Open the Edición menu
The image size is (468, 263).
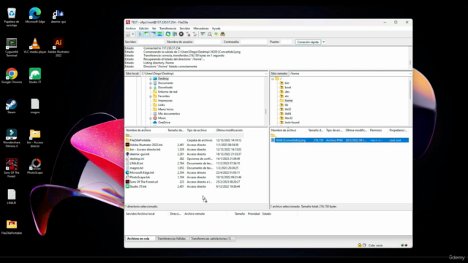144,28
